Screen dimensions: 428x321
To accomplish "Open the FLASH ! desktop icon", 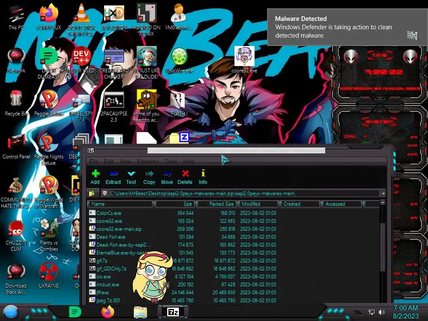I will point(179,104).
